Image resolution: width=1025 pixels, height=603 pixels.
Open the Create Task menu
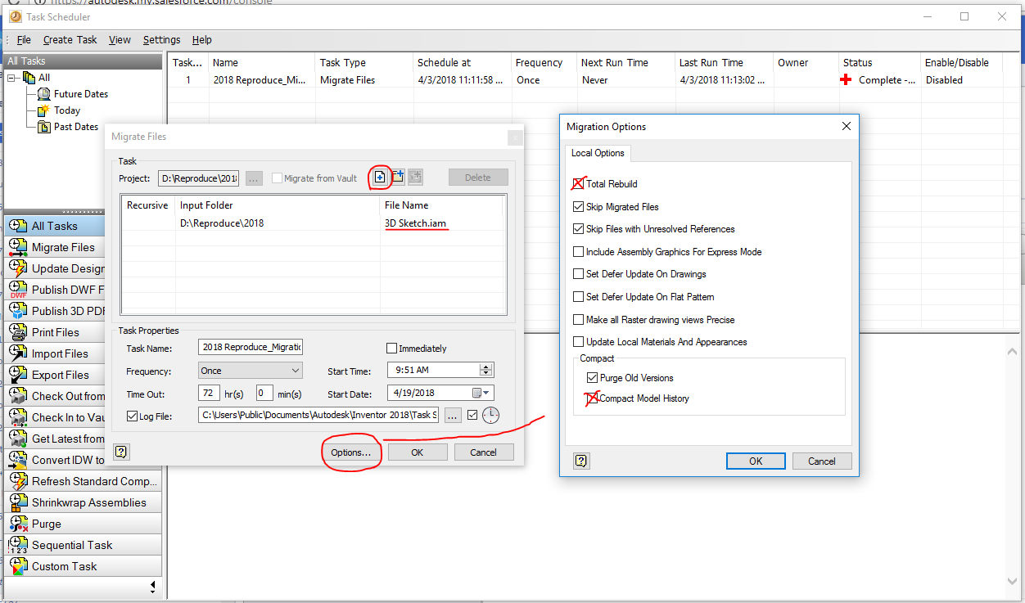70,39
